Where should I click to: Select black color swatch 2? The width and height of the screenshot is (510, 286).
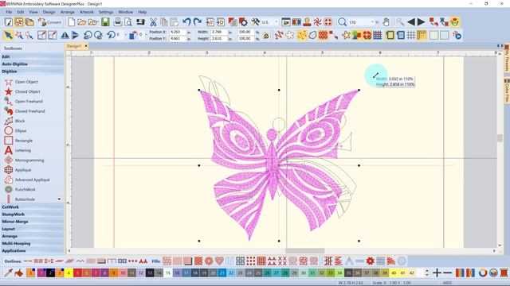pos(50,272)
